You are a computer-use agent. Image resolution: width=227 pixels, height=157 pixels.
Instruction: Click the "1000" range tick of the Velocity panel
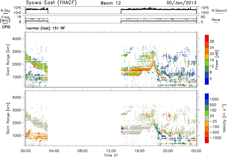[17, 135]
